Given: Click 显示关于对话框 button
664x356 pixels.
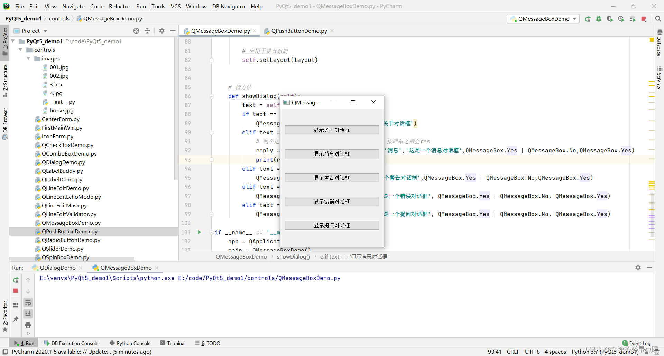Looking at the screenshot, I should [x=332, y=130].
